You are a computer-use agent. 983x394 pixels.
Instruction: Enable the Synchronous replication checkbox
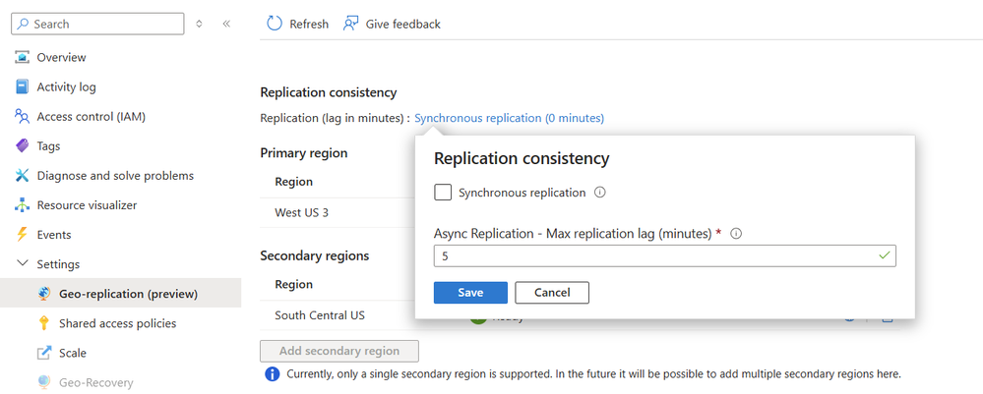point(443,193)
